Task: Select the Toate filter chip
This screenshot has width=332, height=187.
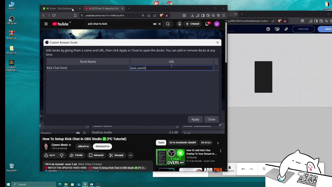Action: point(161,143)
